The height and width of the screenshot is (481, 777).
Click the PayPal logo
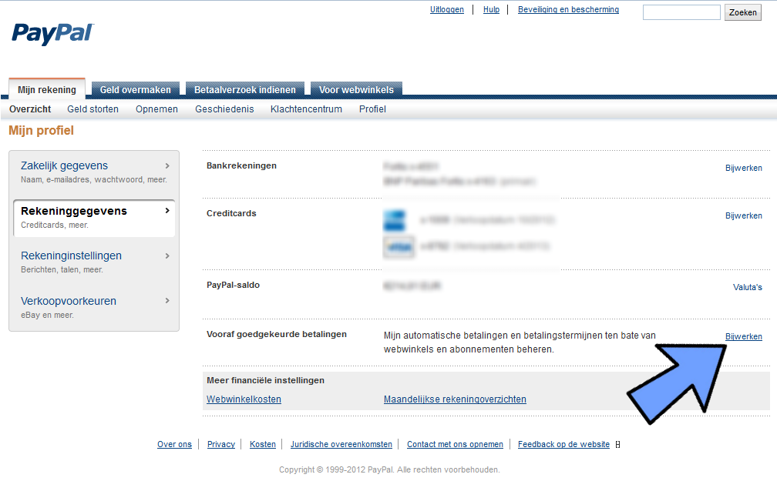click(52, 33)
